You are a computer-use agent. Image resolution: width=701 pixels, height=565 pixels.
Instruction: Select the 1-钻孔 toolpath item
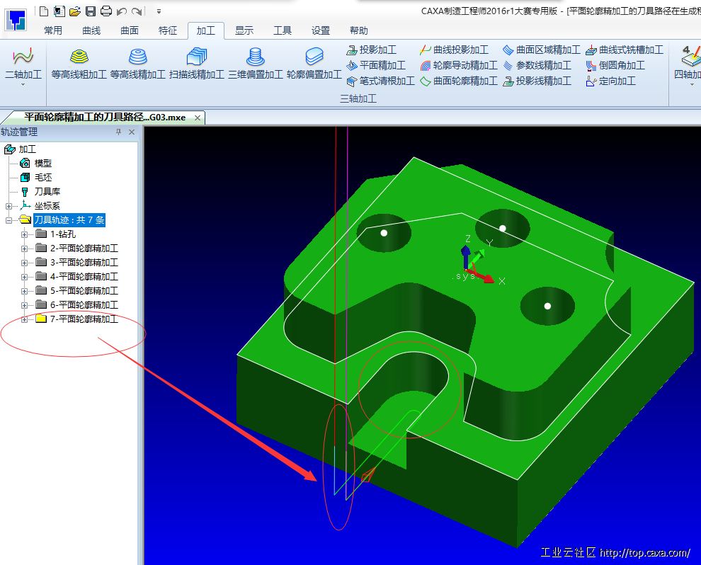(63, 234)
